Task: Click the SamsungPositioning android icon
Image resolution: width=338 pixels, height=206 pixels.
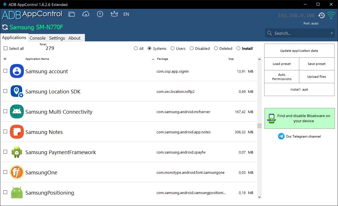Action: coord(17,192)
